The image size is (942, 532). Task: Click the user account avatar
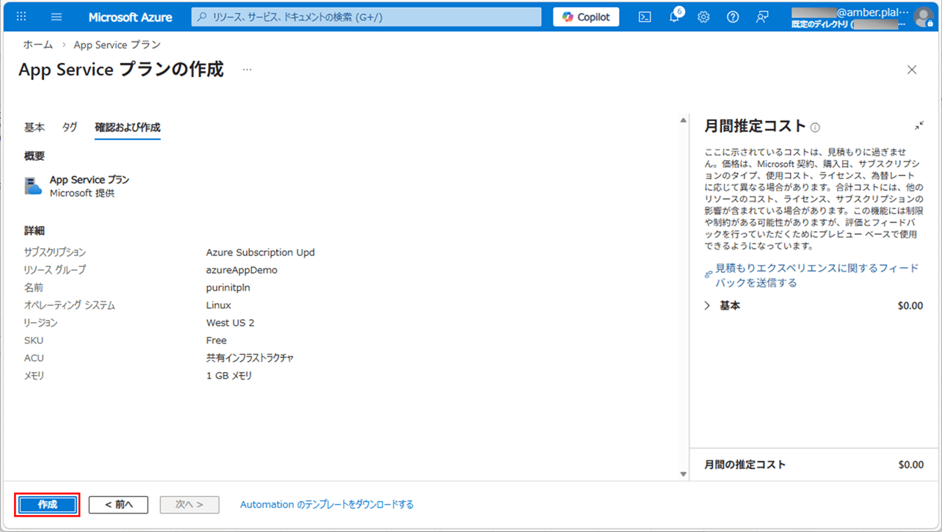(923, 18)
